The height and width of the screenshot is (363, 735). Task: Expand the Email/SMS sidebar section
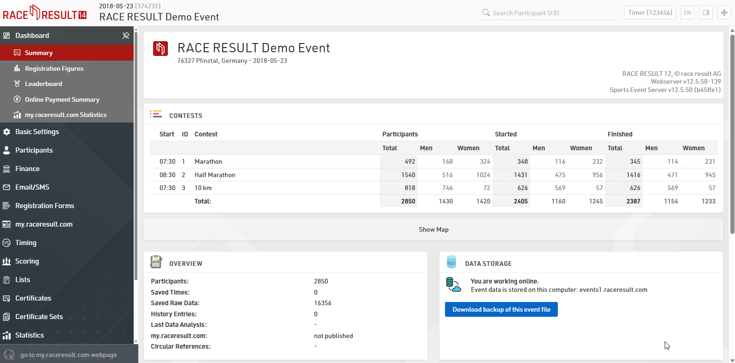click(x=32, y=187)
